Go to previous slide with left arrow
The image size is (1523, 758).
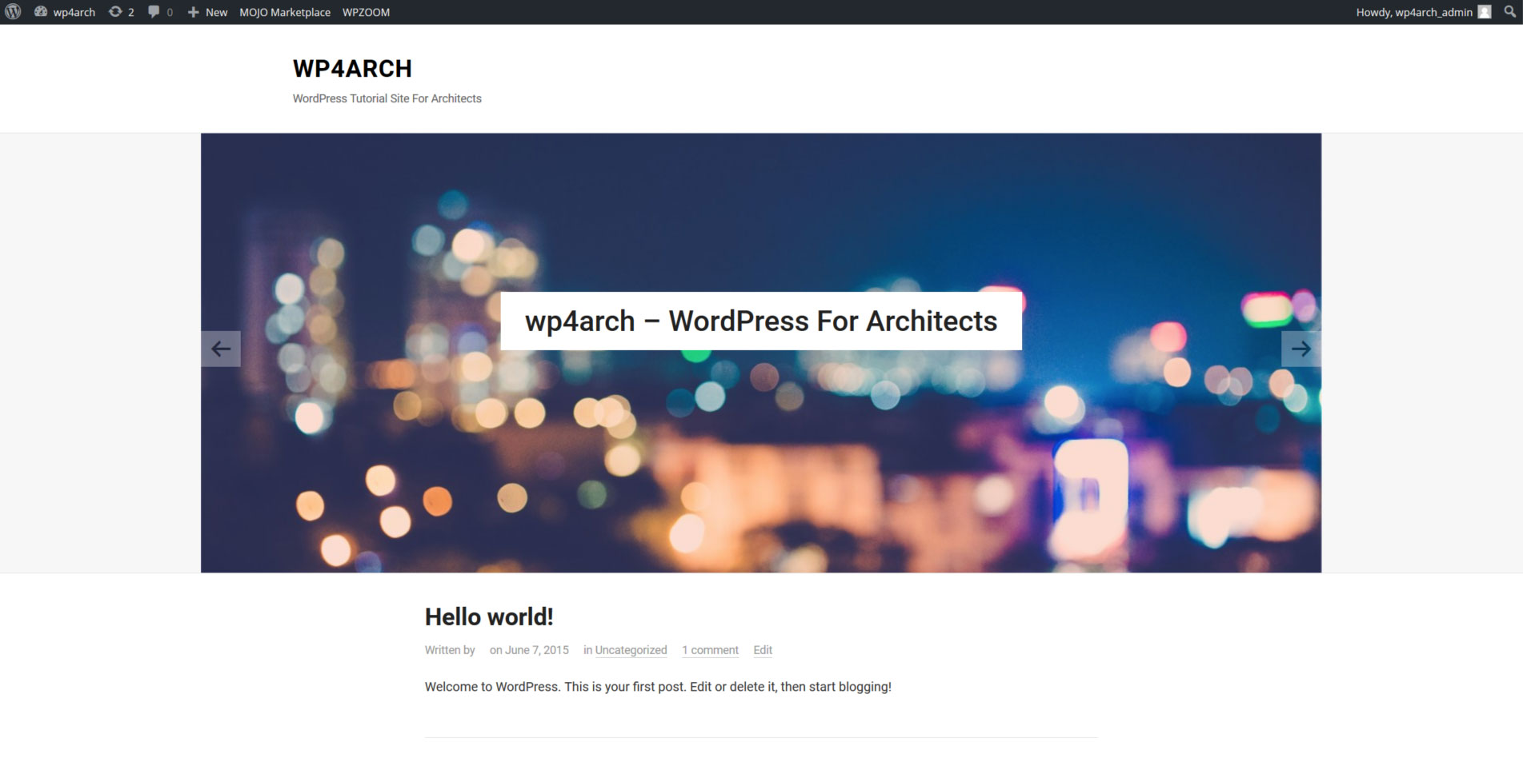click(221, 349)
